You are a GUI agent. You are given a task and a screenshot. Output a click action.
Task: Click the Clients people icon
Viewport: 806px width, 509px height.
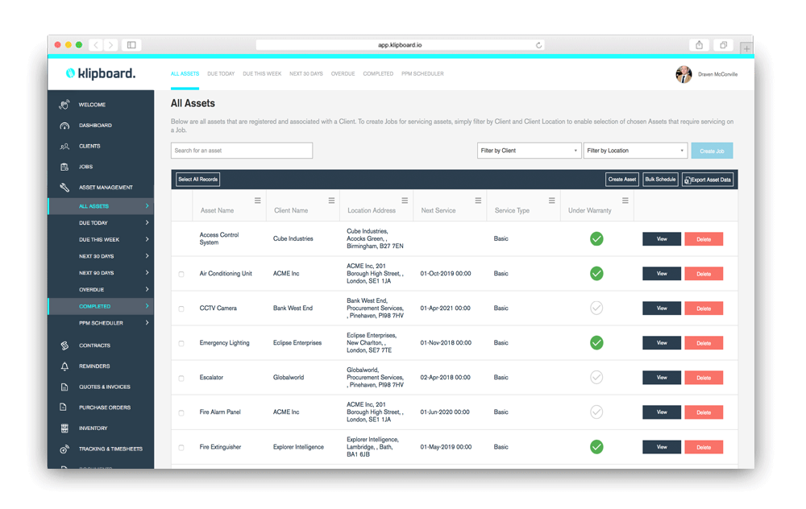coord(64,147)
